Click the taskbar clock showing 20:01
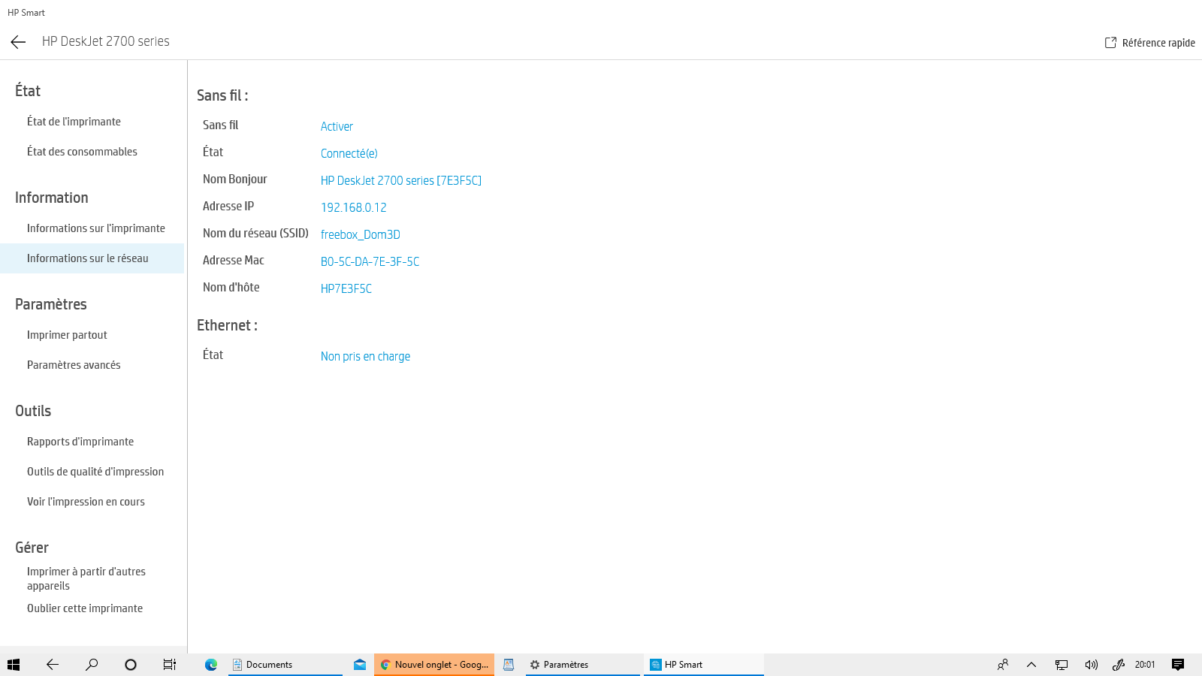Image resolution: width=1202 pixels, height=676 pixels. tap(1145, 665)
